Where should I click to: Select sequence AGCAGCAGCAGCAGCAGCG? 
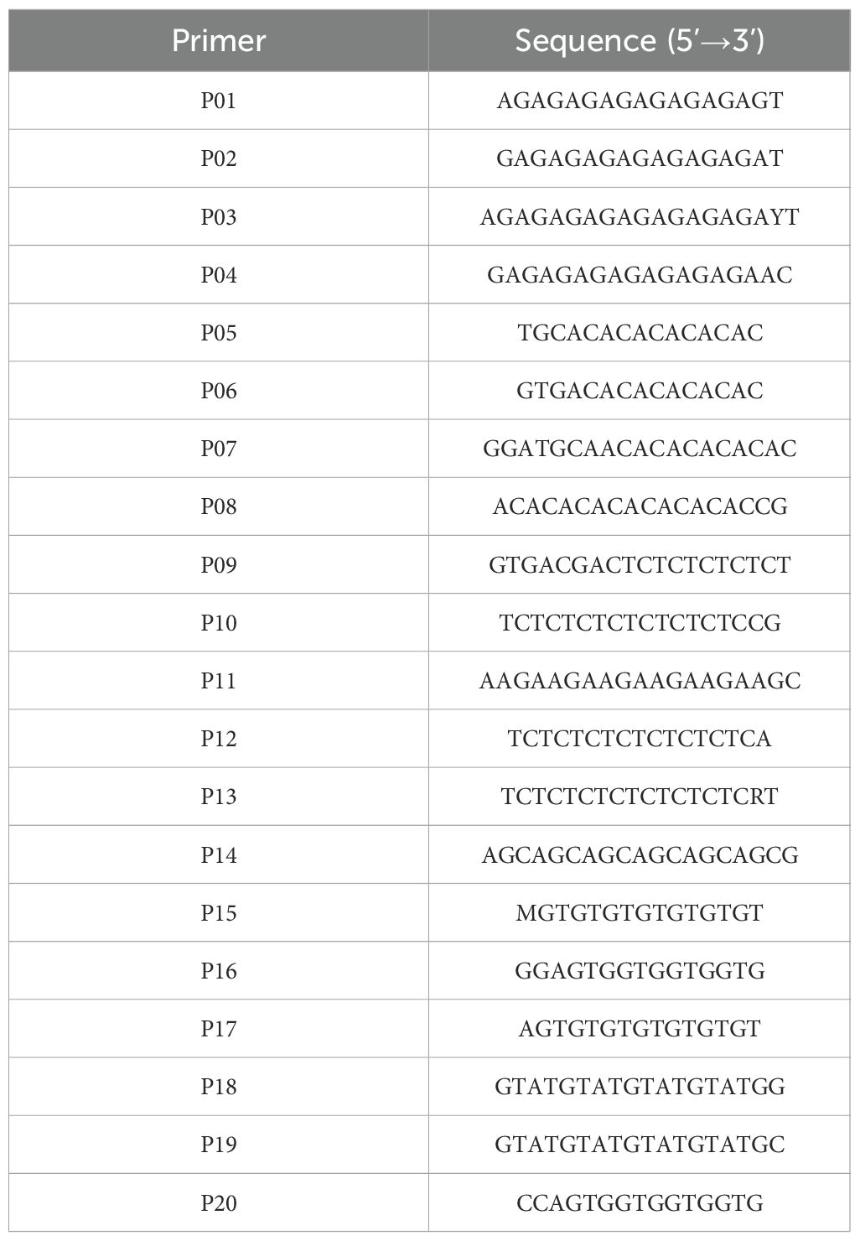point(640,855)
